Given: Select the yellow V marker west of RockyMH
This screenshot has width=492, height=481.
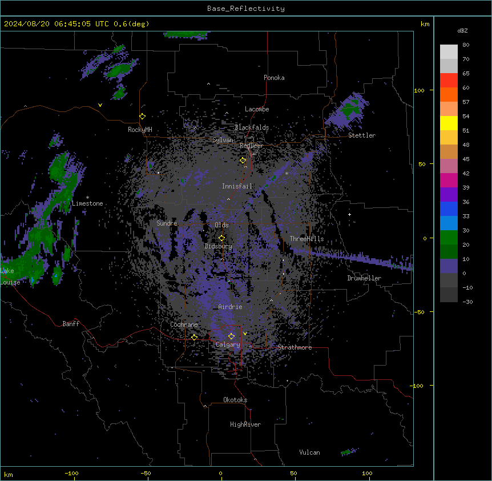Looking at the screenshot, I should pos(100,105).
